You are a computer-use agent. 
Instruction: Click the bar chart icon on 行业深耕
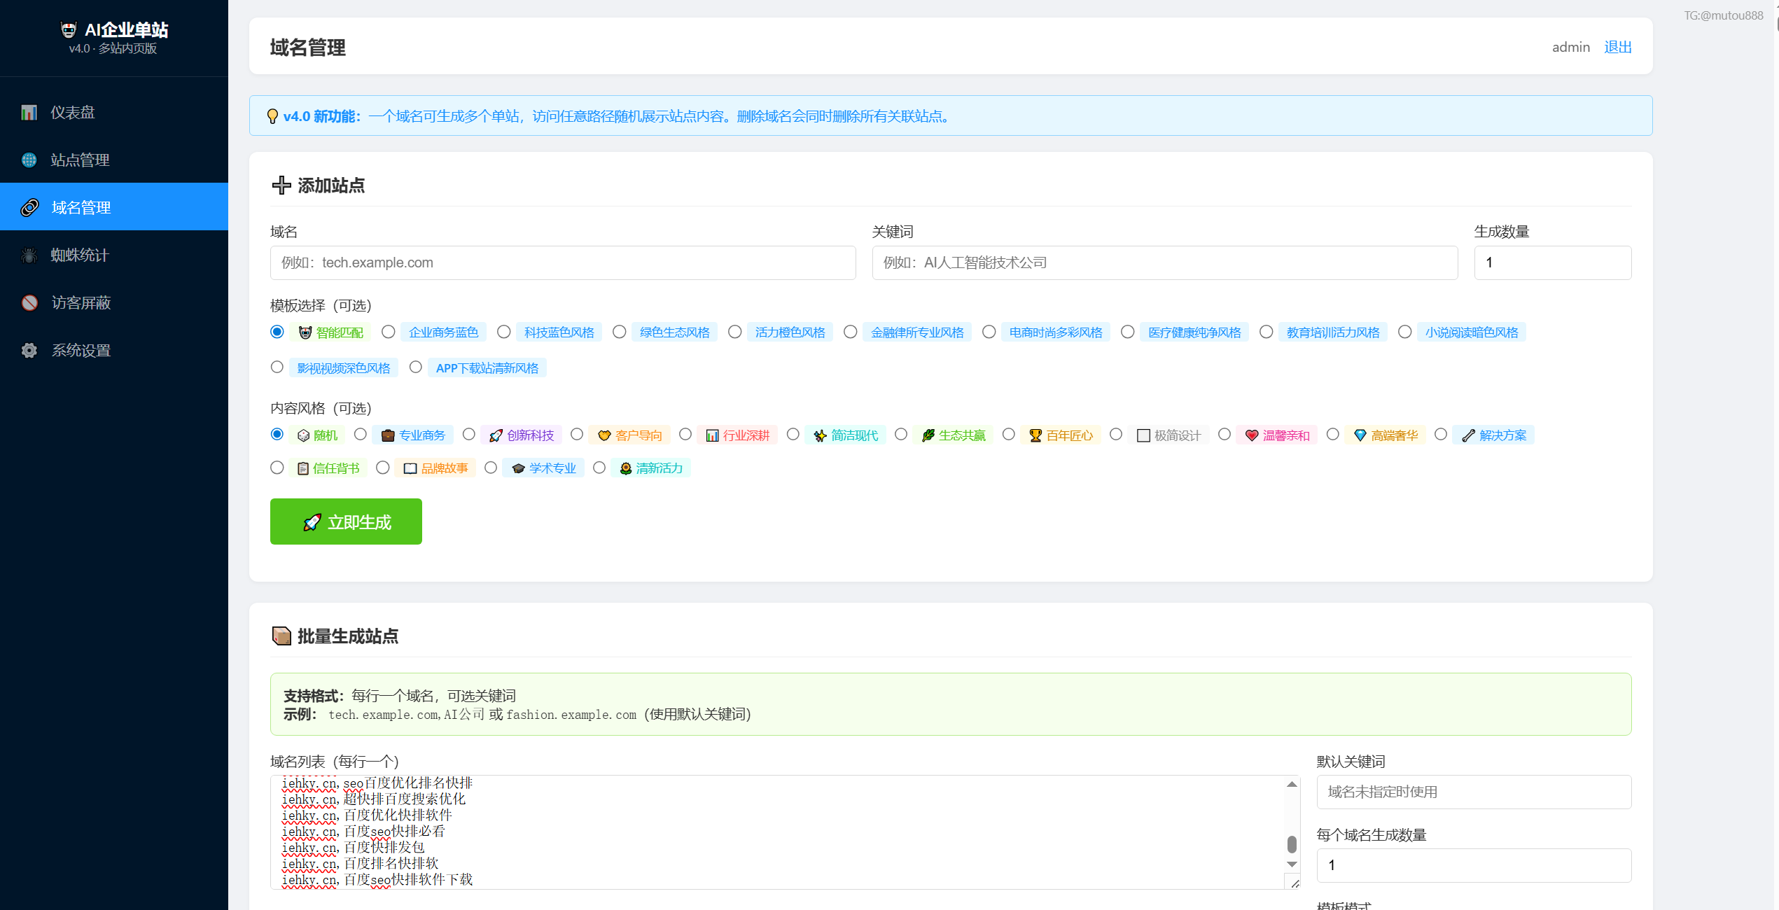[712, 435]
